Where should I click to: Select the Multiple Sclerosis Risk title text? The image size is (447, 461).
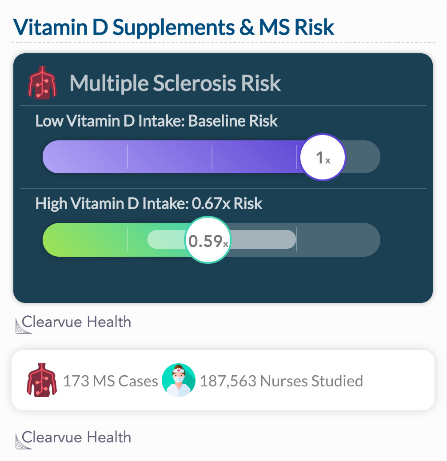coord(175,83)
